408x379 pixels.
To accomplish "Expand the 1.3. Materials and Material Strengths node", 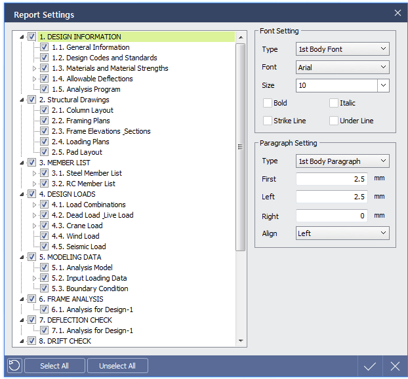I will 35,68.
